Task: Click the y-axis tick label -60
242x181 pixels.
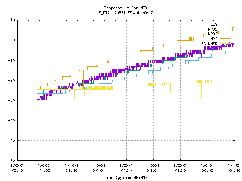Action: (11, 161)
